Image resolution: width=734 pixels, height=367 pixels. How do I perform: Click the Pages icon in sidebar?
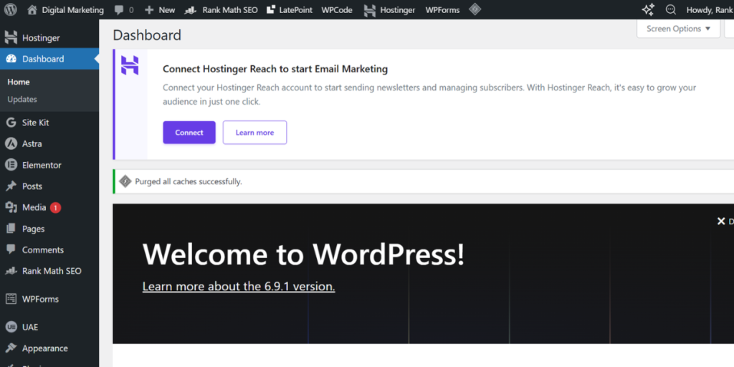click(11, 229)
